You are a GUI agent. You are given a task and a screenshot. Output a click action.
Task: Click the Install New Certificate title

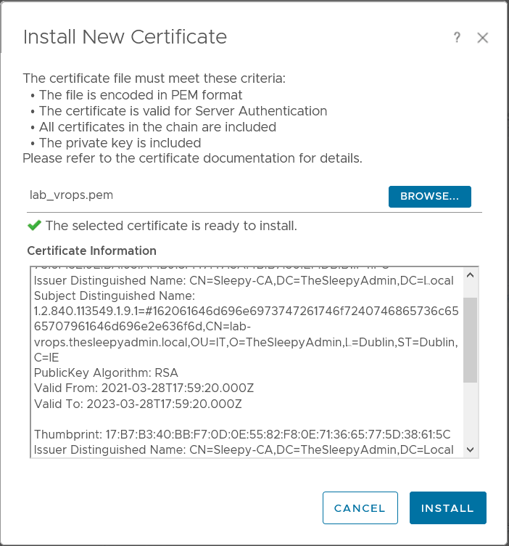125,37
